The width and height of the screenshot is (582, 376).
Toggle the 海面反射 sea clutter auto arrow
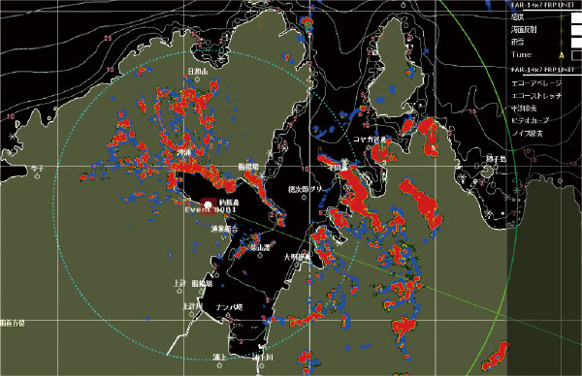pos(562,30)
